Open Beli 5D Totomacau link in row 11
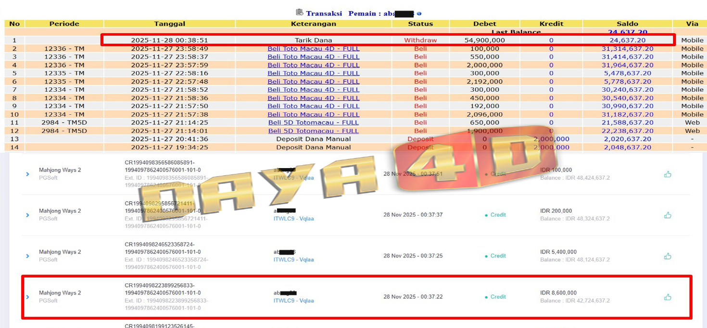Viewport: 707px width, 328px height. 314,122
